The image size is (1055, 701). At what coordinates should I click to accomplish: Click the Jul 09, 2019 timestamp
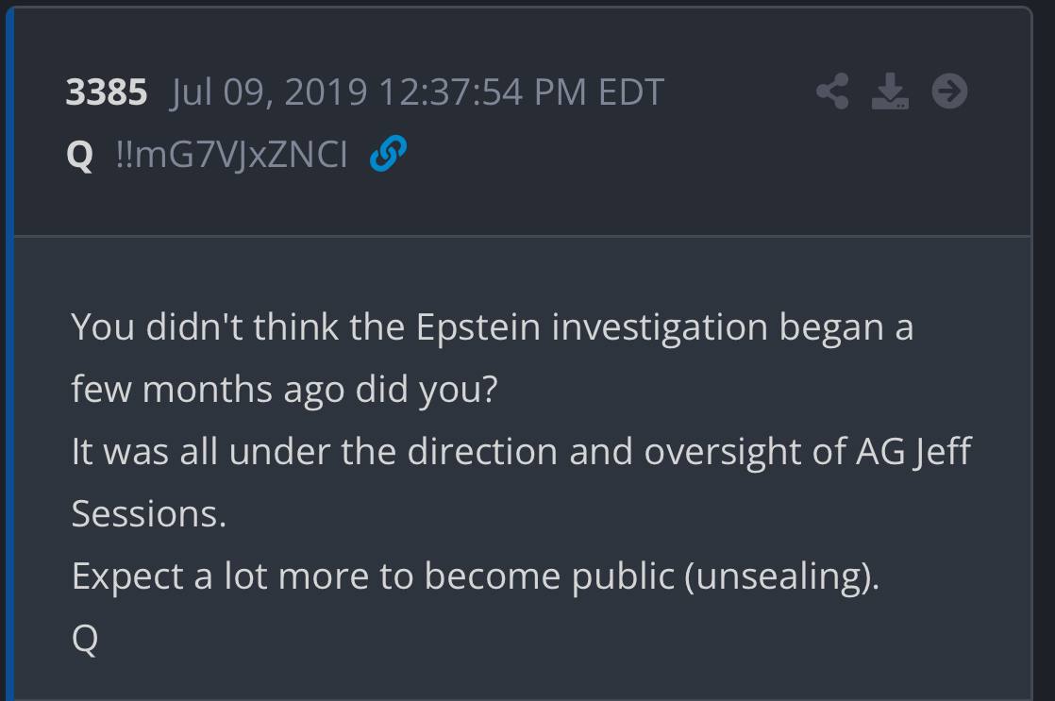[x=269, y=92]
